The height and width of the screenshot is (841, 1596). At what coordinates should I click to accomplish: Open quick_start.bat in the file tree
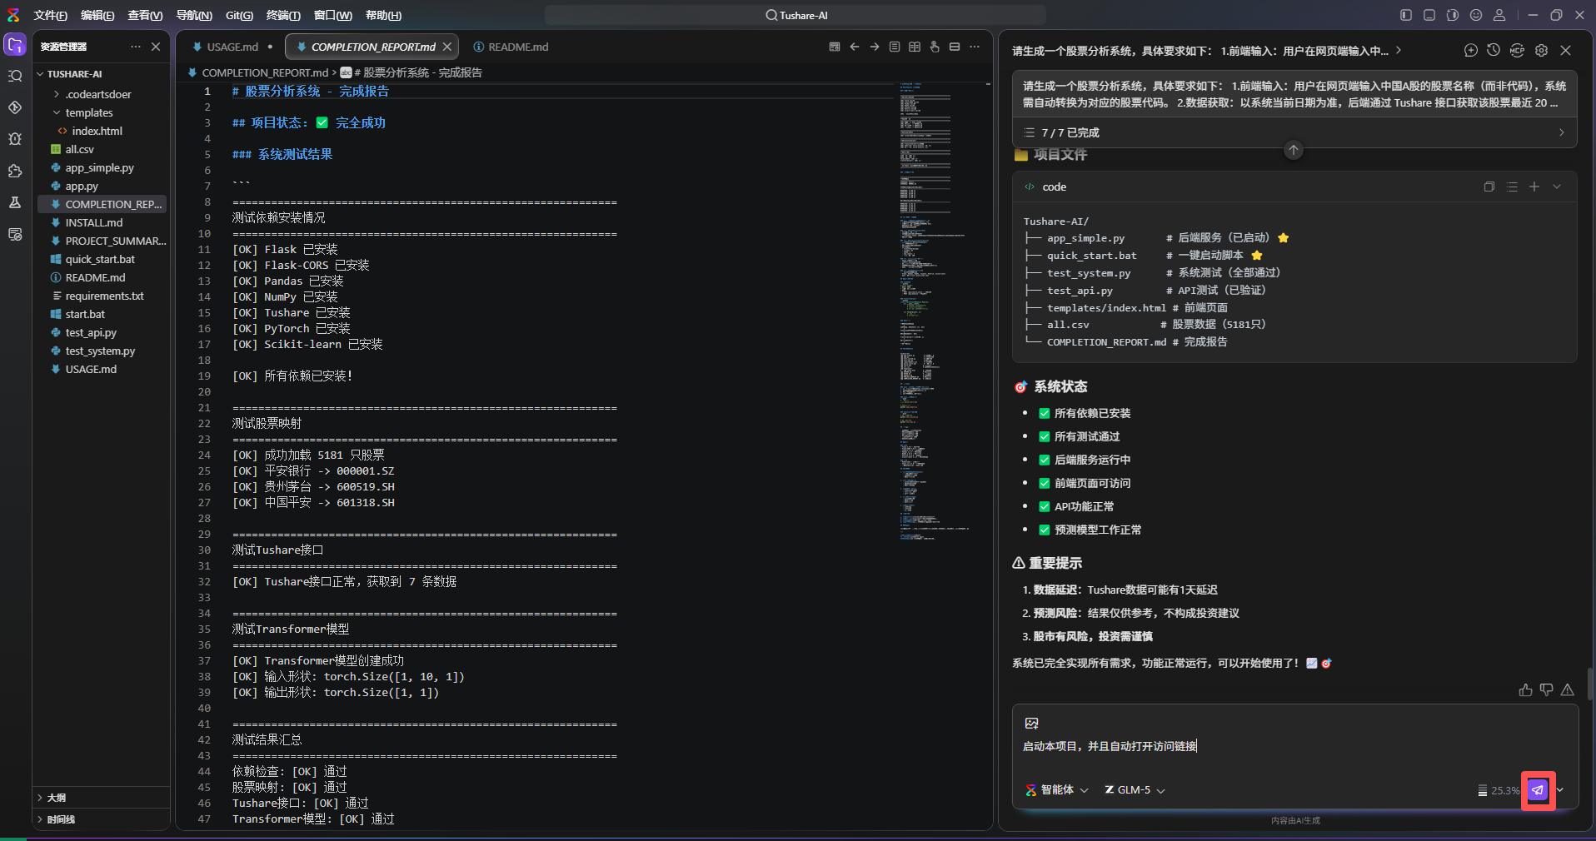coord(100,259)
